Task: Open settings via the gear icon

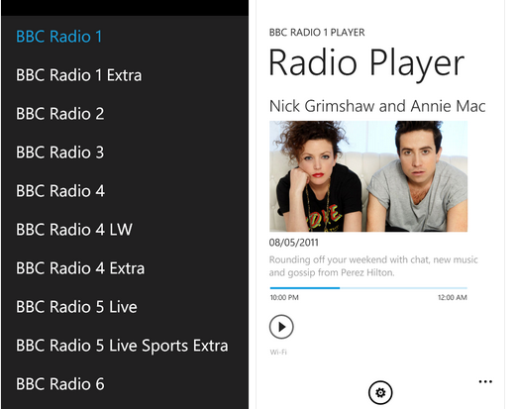Action: 380,393
